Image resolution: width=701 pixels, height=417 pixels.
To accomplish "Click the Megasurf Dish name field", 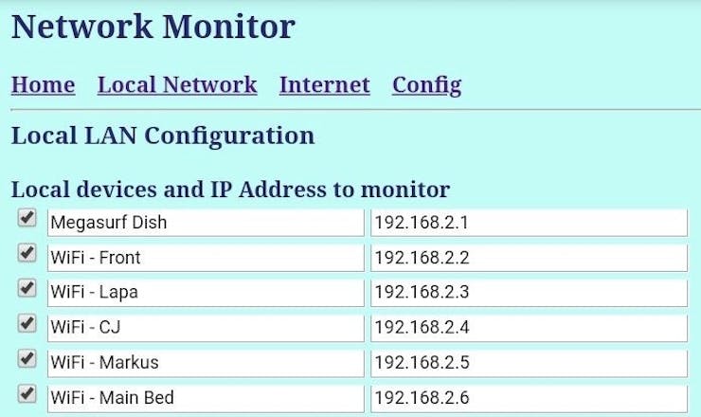I will coord(206,223).
